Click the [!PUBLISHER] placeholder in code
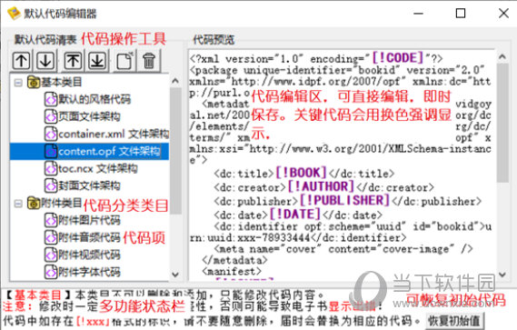 (344, 200)
